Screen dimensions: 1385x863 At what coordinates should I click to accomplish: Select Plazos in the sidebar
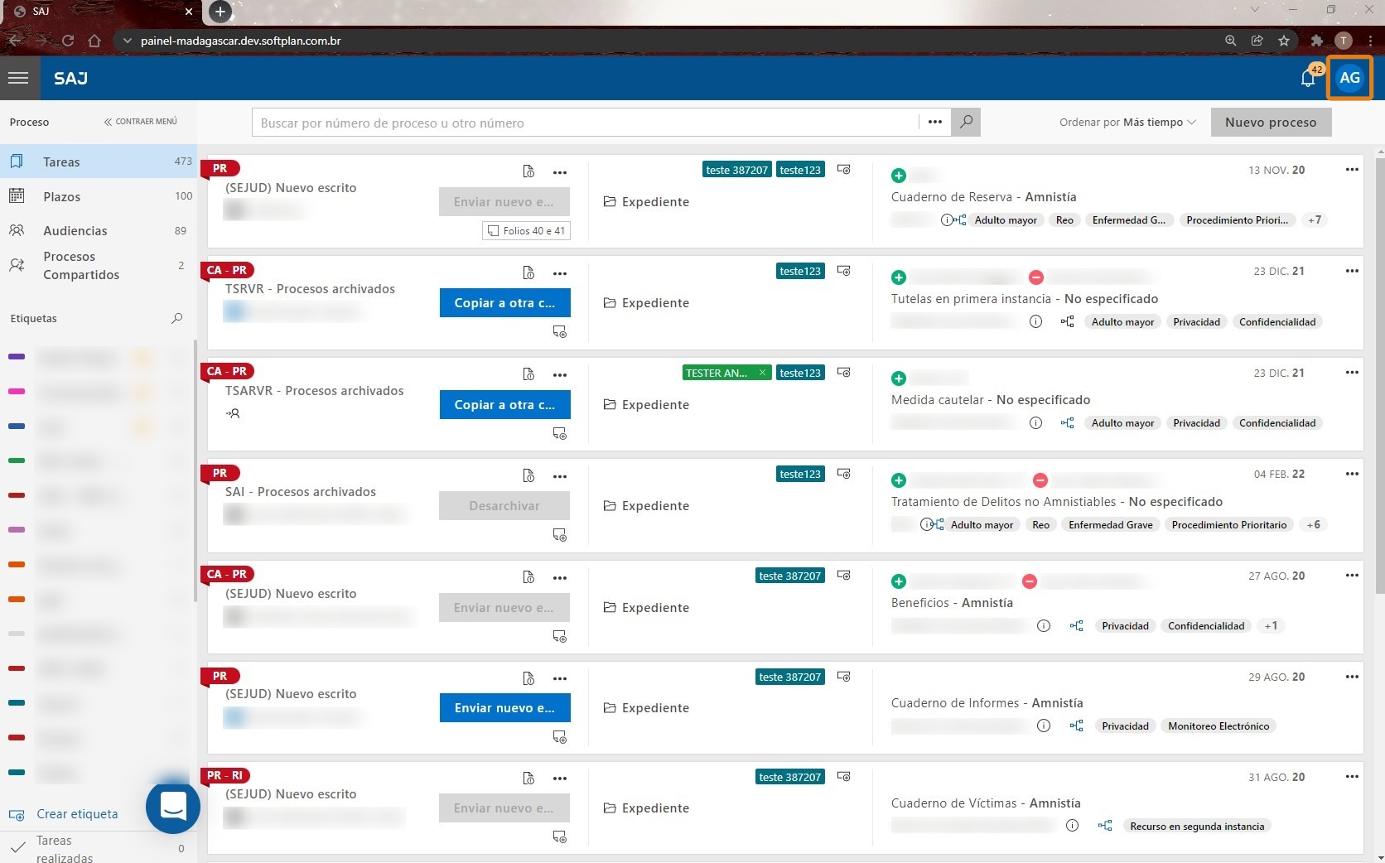click(x=99, y=196)
